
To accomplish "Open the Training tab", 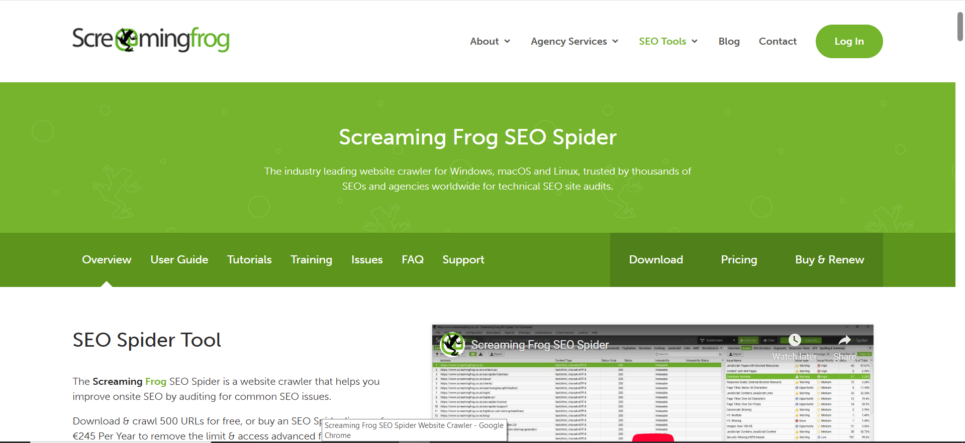I will [x=311, y=259].
